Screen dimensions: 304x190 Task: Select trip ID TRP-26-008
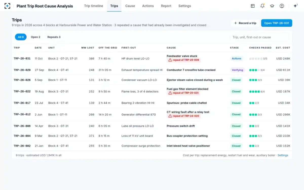pyautogui.click(x=22, y=126)
